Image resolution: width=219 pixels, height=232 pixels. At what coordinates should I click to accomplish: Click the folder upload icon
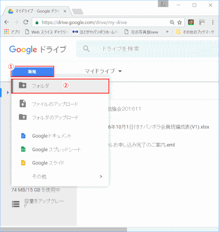pos(23,117)
